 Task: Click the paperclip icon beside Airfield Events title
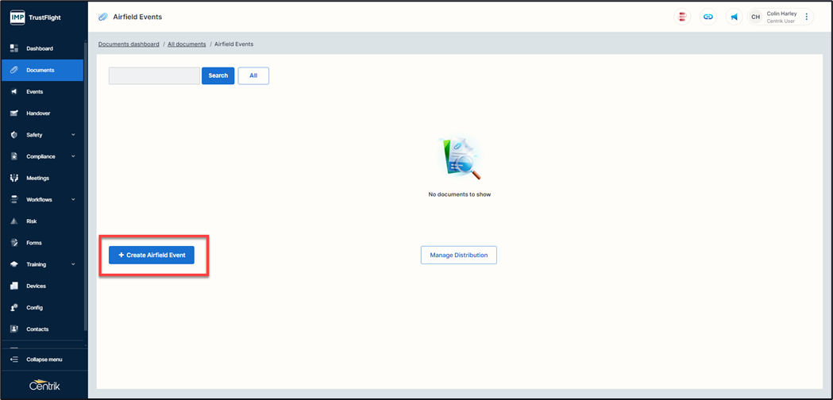tap(103, 17)
